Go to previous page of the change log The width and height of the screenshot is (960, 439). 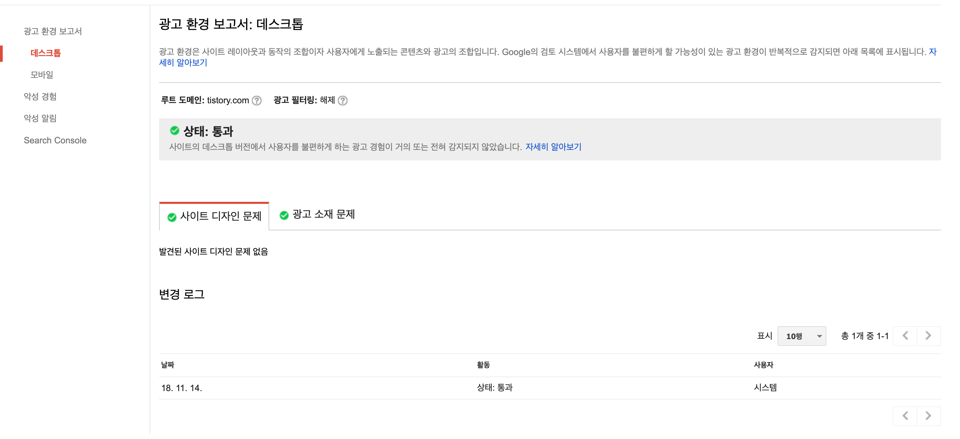tap(905, 335)
